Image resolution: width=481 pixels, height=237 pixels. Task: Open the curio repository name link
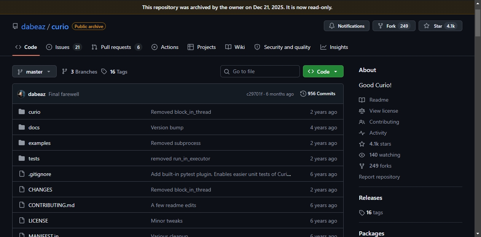click(x=60, y=27)
